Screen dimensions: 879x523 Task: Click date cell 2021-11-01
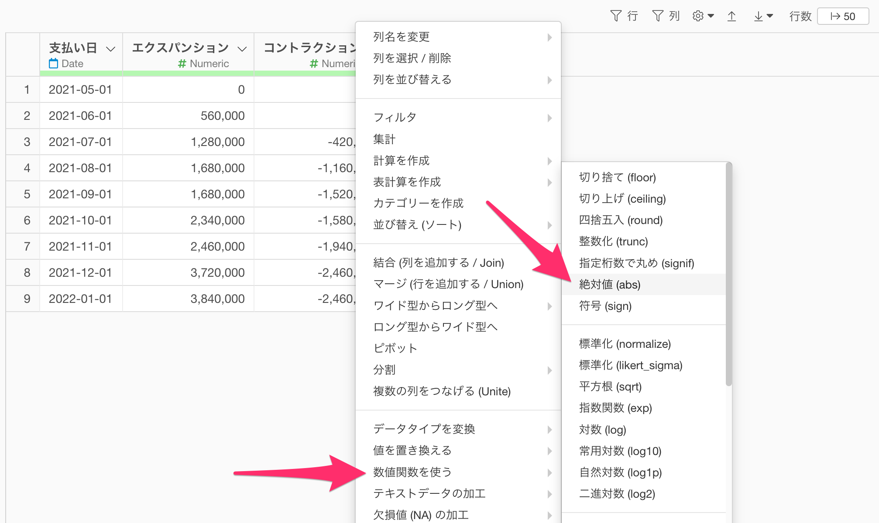(x=81, y=246)
